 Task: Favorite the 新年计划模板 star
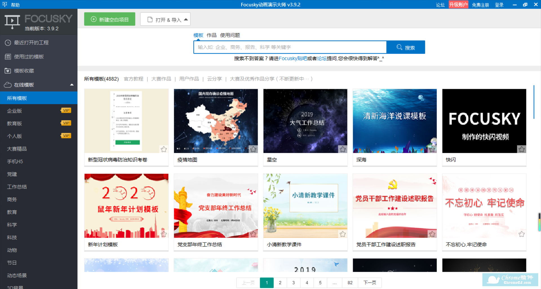point(164,234)
